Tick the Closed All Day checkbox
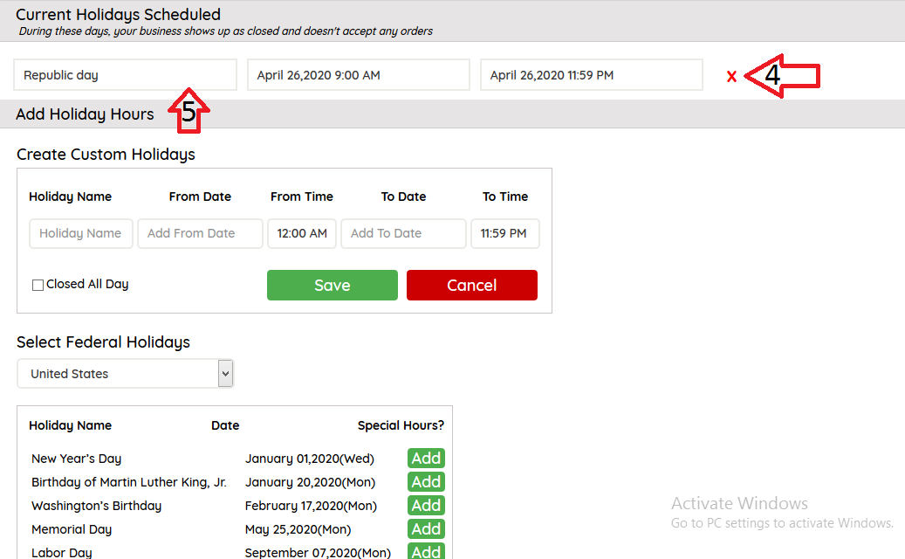Screen dimensions: 905x559 pos(38,285)
